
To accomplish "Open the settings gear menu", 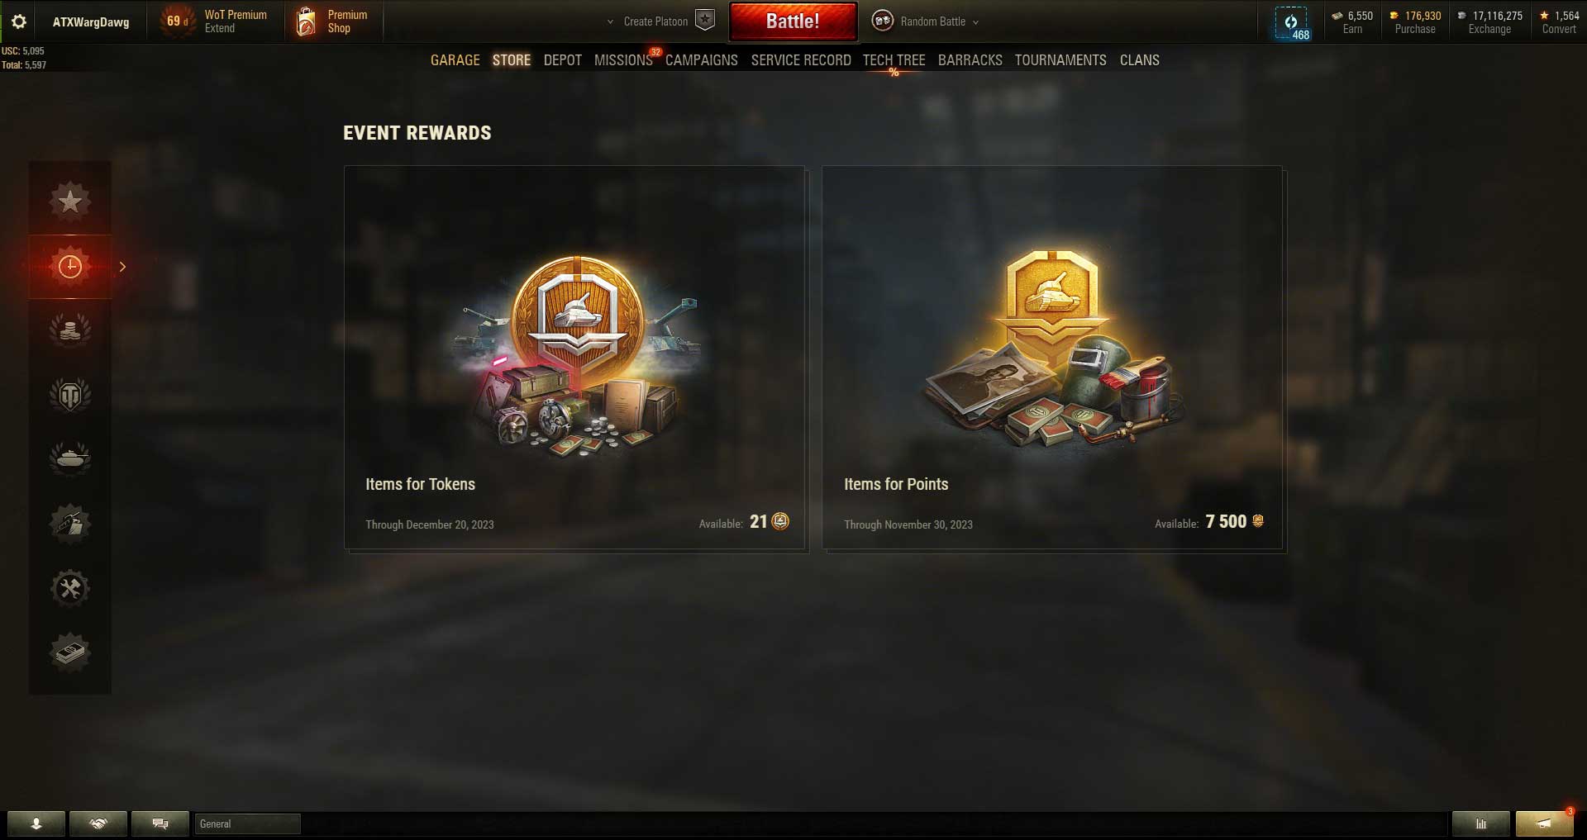I will click(19, 21).
